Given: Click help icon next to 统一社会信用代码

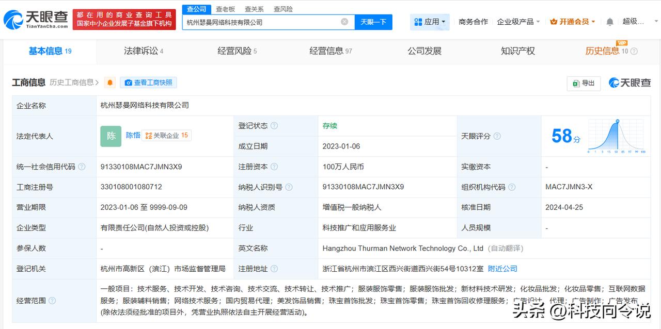Looking at the screenshot, I should (82, 167).
